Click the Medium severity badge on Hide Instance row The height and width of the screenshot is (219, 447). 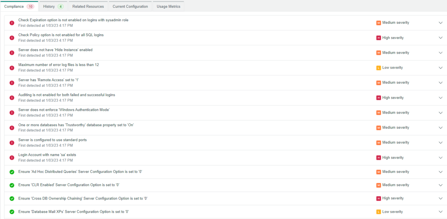[x=393, y=53]
